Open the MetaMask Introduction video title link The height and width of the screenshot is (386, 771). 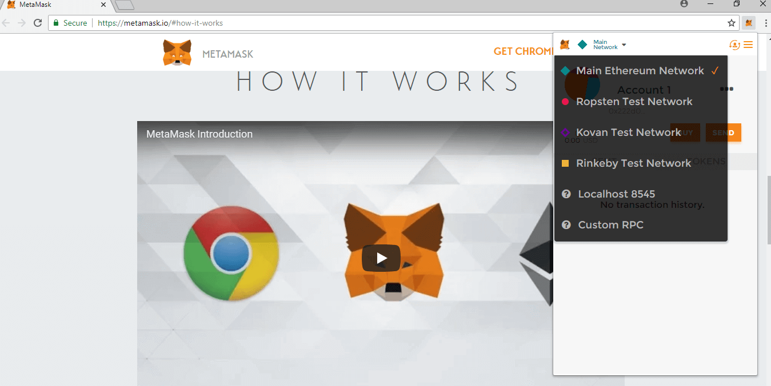coord(199,134)
